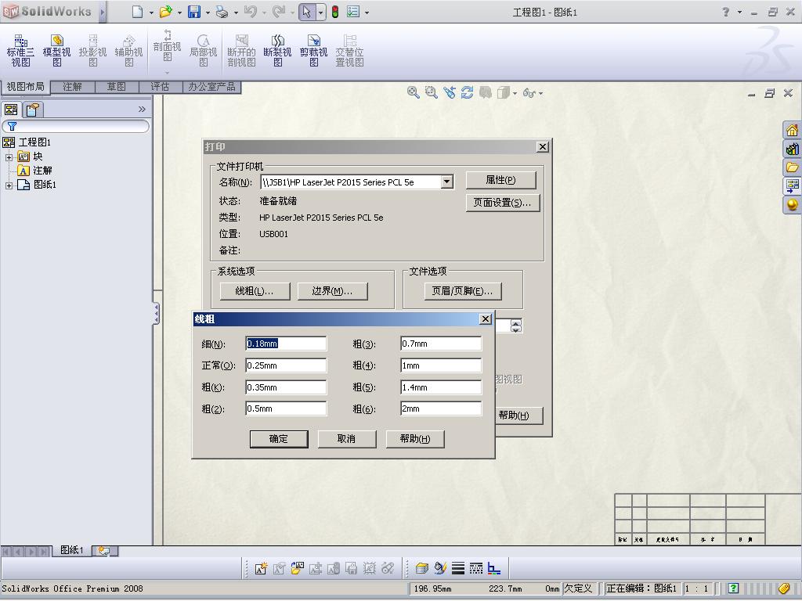Expand the SolidWorks menu arrow
Image resolution: width=802 pixels, height=601 pixels.
103,12
